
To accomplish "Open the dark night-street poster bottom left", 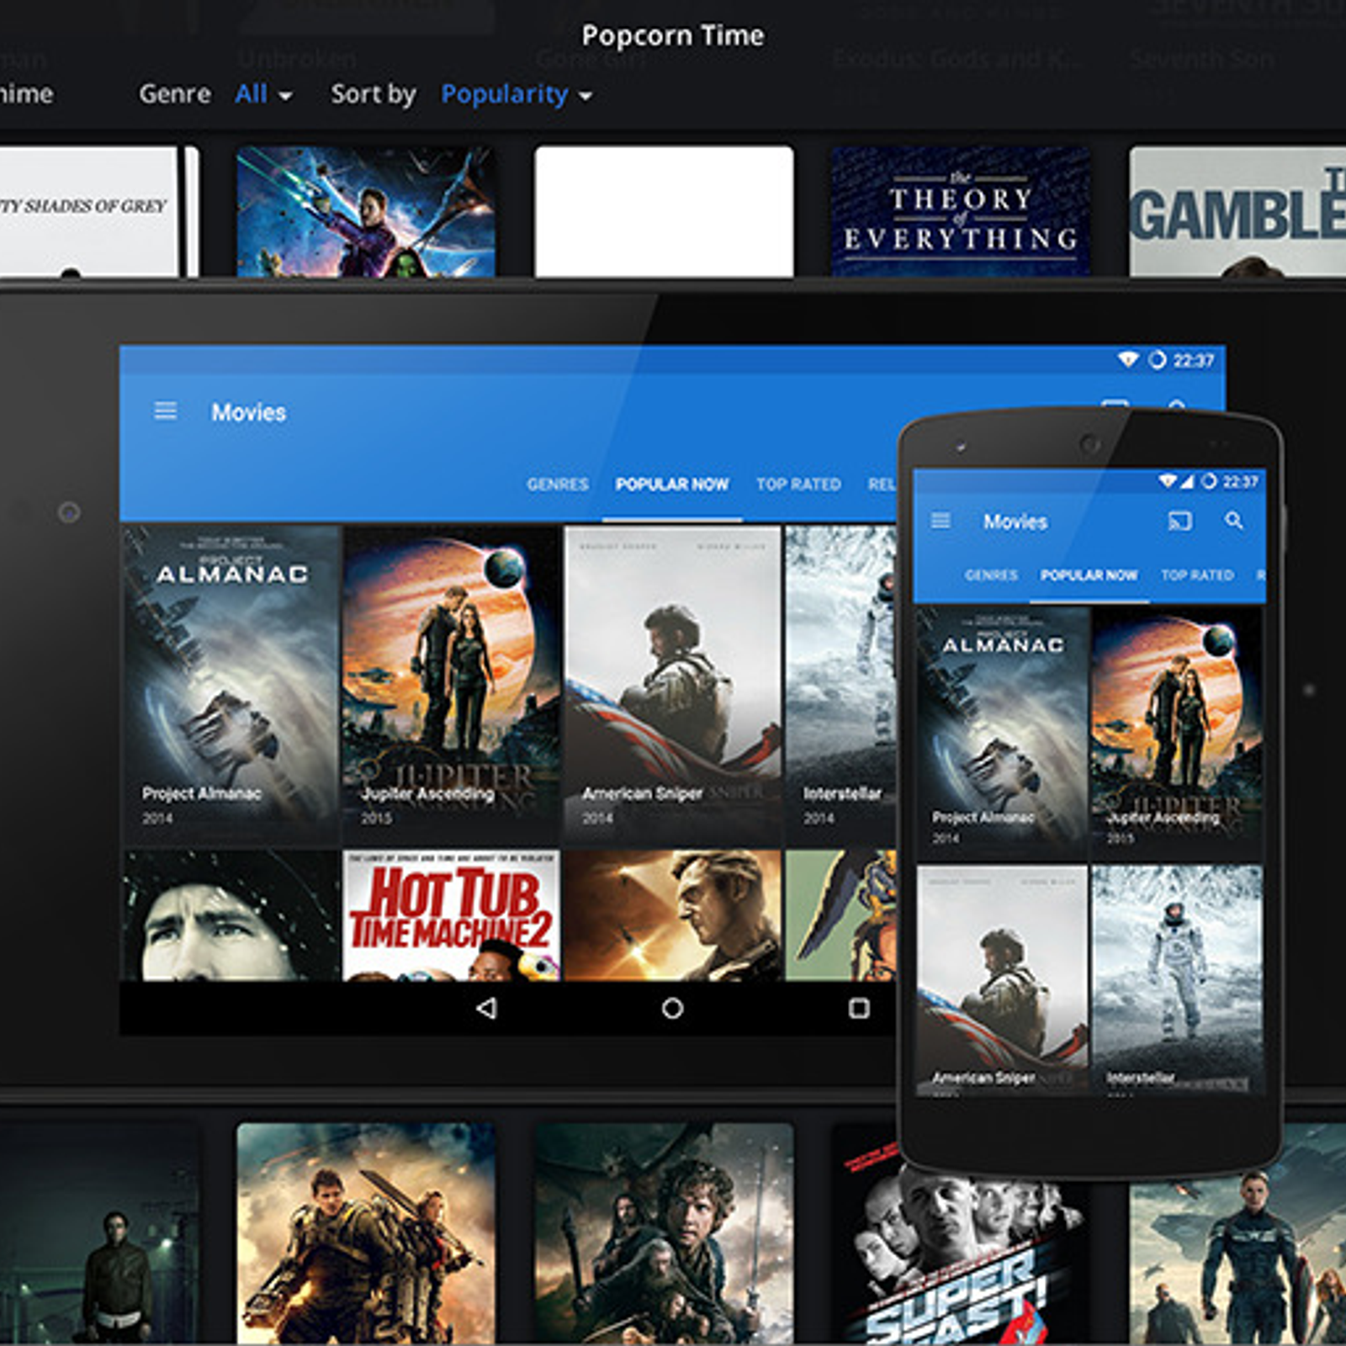I will (99, 1233).
